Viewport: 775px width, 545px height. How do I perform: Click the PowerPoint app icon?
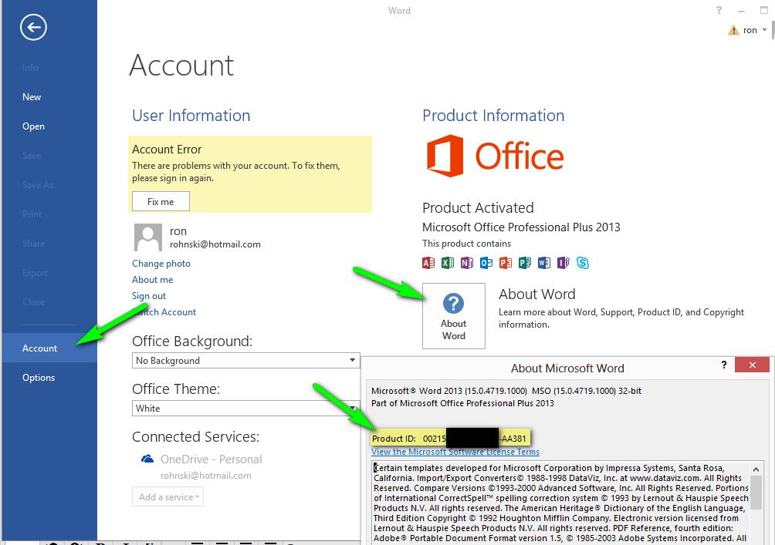(x=506, y=263)
